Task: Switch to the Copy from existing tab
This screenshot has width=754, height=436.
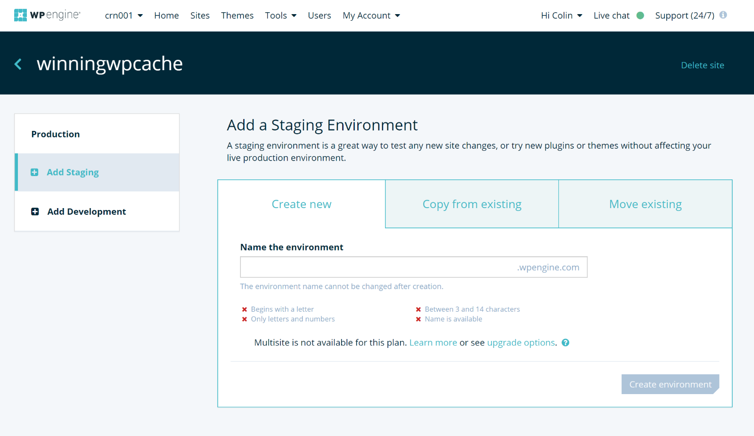Action: pyautogui.click(x=472, y=204)
